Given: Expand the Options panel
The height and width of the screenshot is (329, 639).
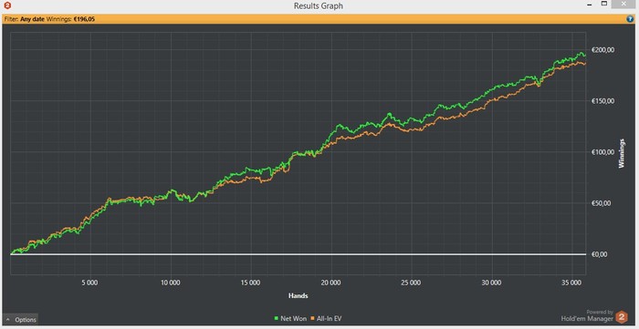Looking at the screenshot, I should [x=20, y=320].
